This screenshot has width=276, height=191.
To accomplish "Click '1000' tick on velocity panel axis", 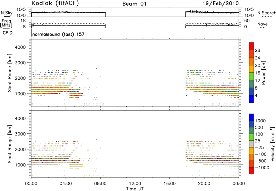I will click(20, 165).
